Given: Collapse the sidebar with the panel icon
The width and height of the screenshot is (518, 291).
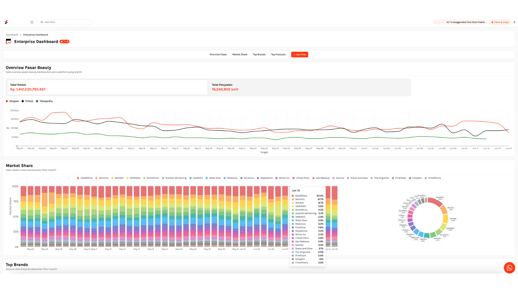Looking at the screenshot, I should tap(32, 22).
